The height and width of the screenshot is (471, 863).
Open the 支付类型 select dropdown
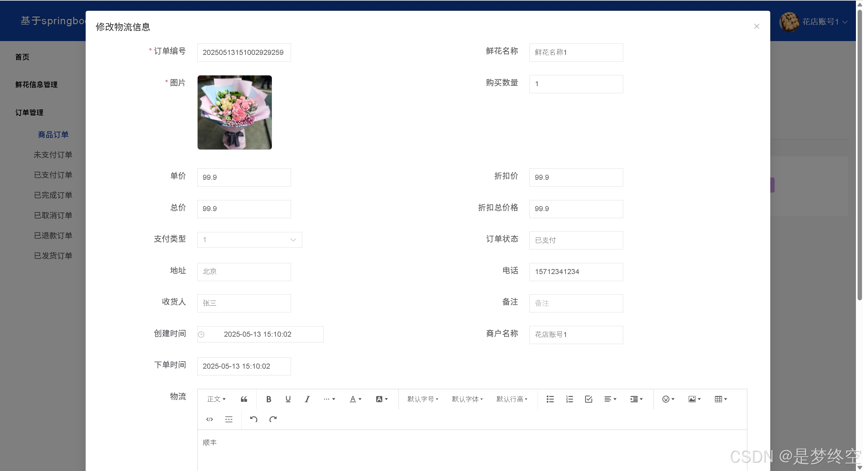click(249, 240)
